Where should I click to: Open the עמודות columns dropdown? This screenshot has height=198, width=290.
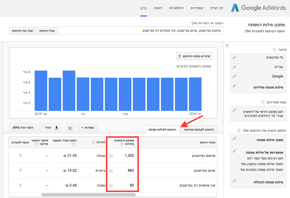[x=88, y=127]
